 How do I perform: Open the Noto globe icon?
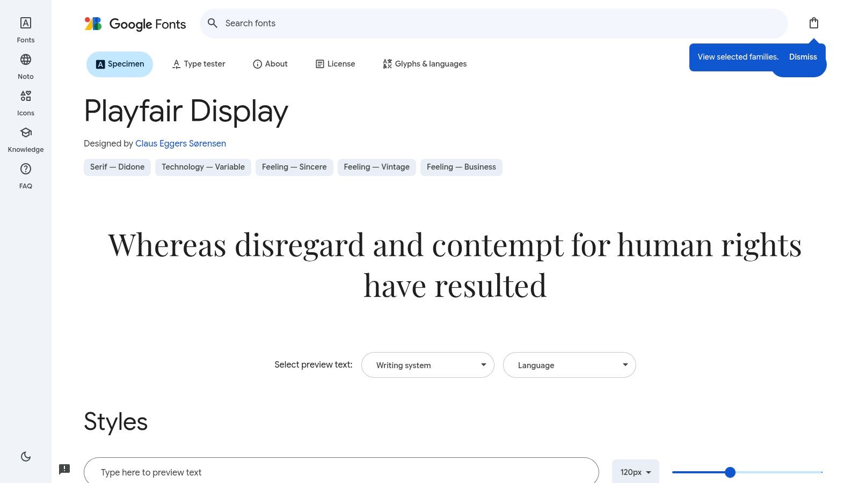tap(26, 60)
